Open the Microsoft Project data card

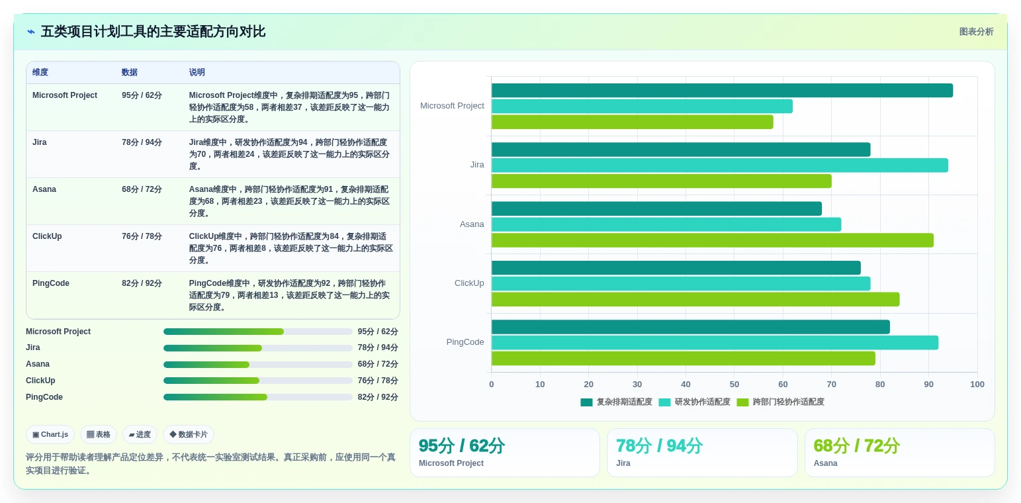pyautogui.click(x=505, y=453)
